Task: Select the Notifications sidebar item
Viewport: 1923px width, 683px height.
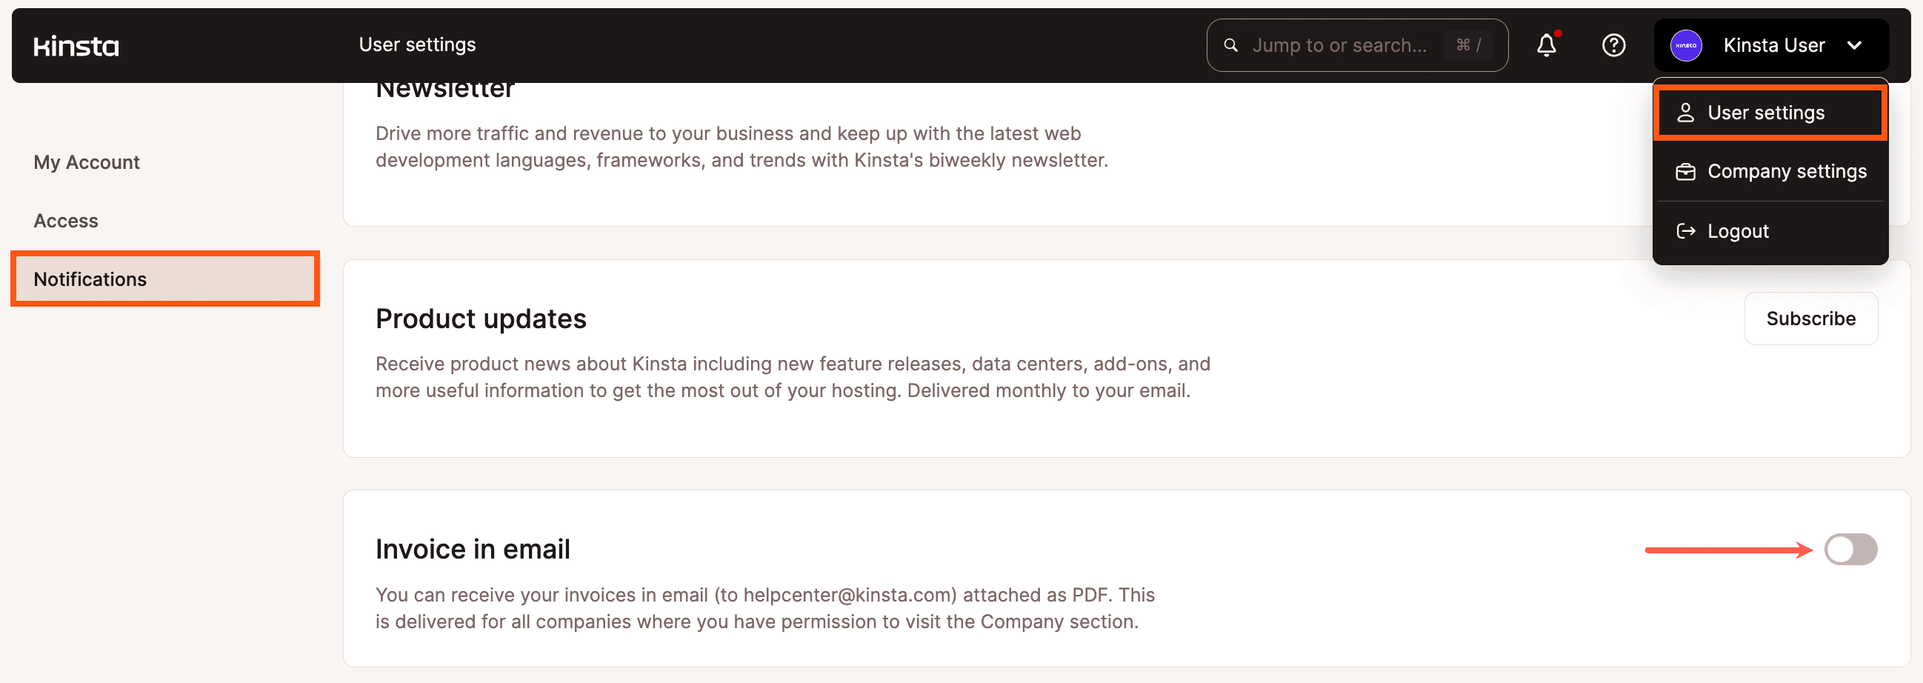Action: [x=90, y=279]
